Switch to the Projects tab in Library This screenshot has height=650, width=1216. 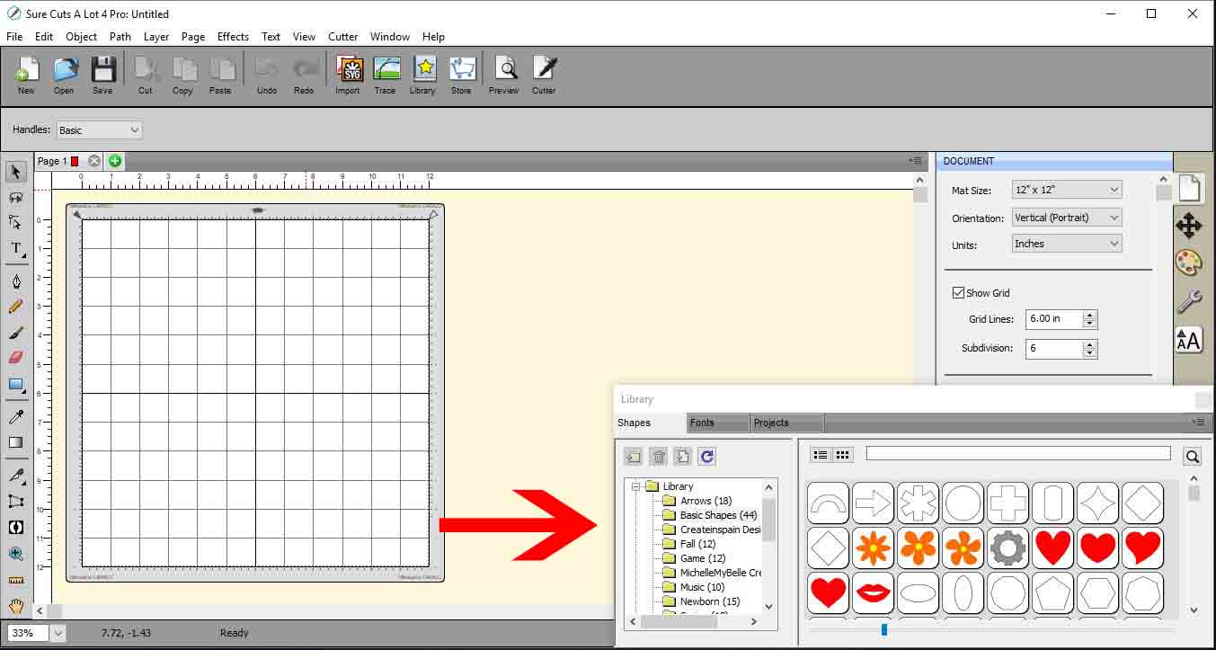pyautogui.click(x=786, y=423)
